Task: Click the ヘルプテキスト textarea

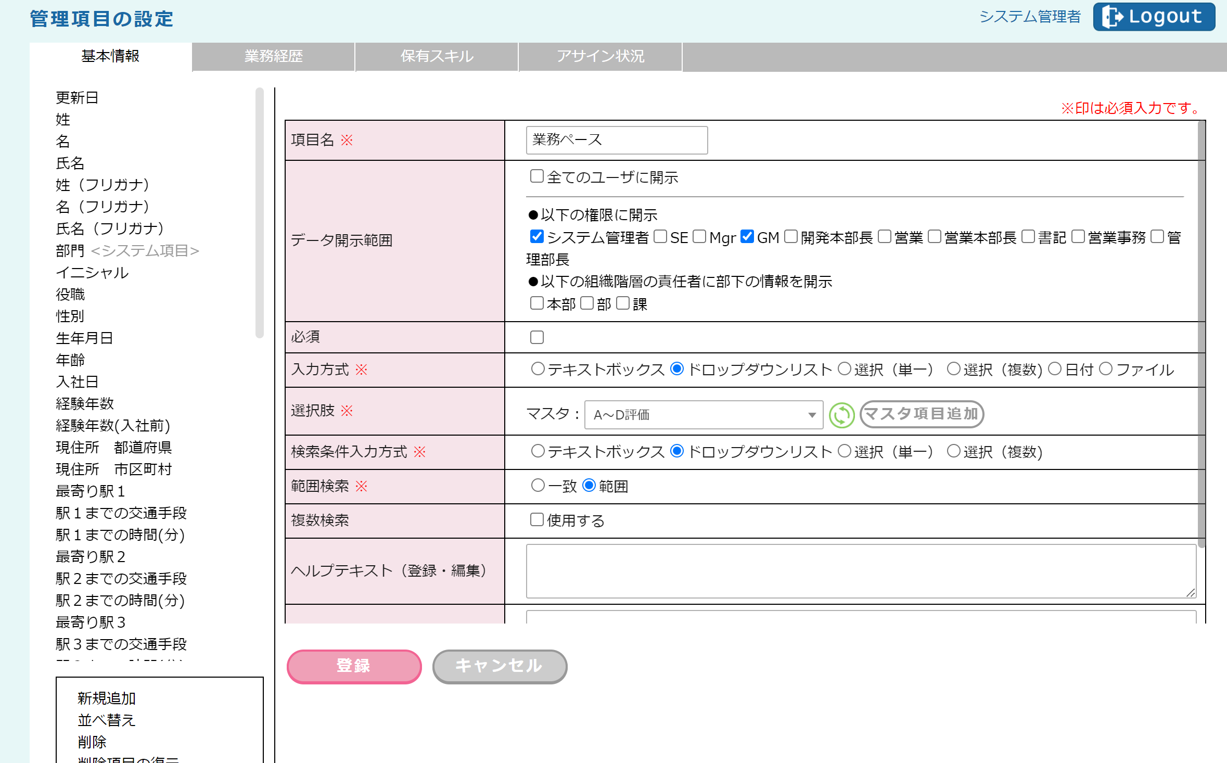Action: 861,571
